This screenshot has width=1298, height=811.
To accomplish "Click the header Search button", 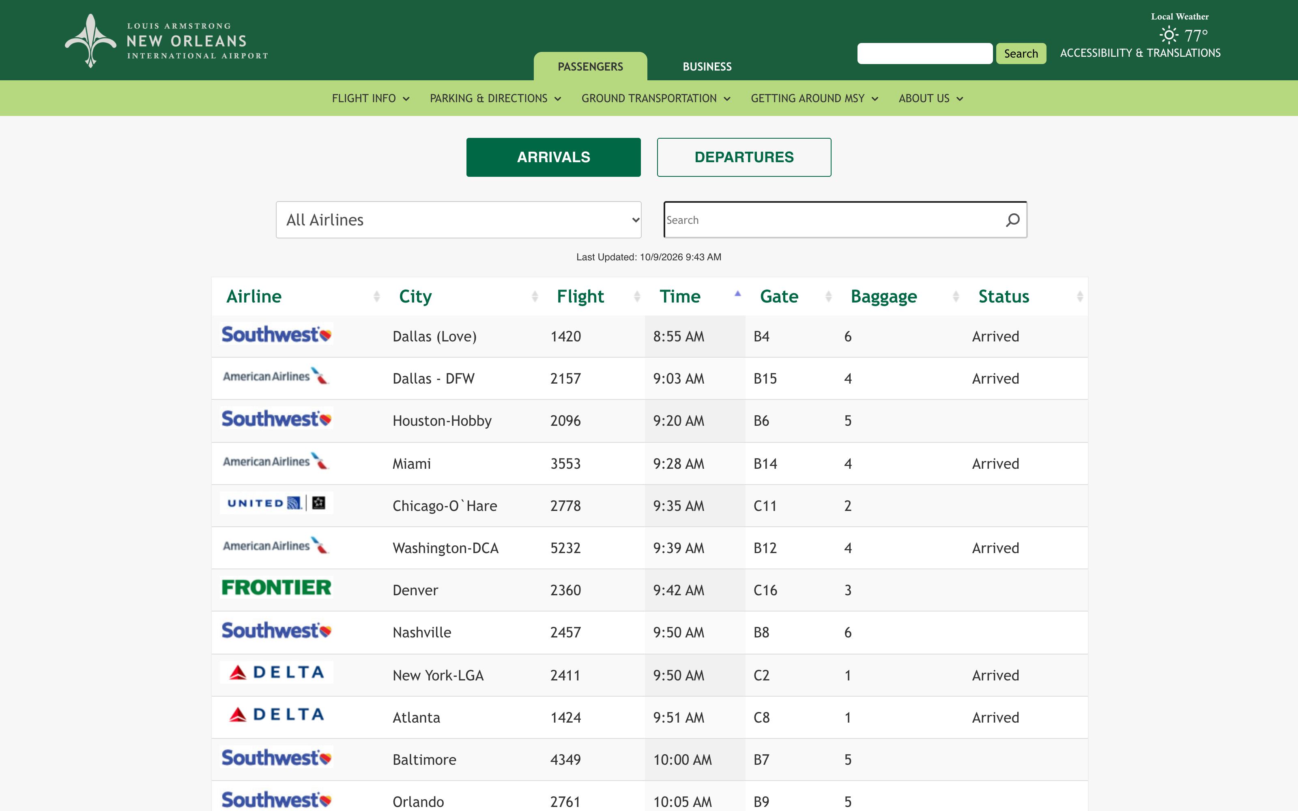I will [1021, 54].
